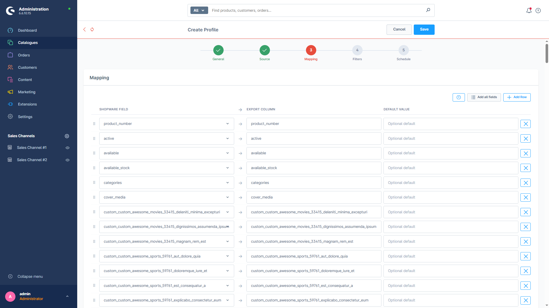Image resolution: width=549 pixels, height=308 pixels.
Task: Focus the global search input field
Action: coord(317,11)
